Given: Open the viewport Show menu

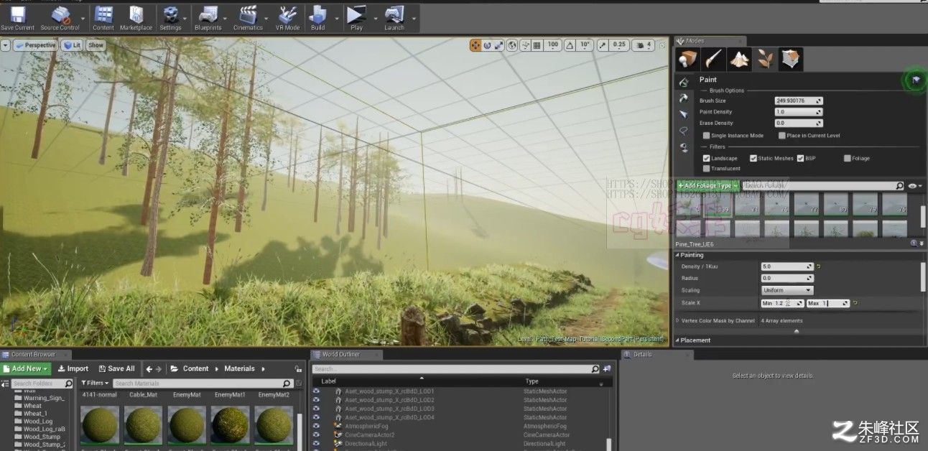Looking at the screenshot, I should click(96, 45).
